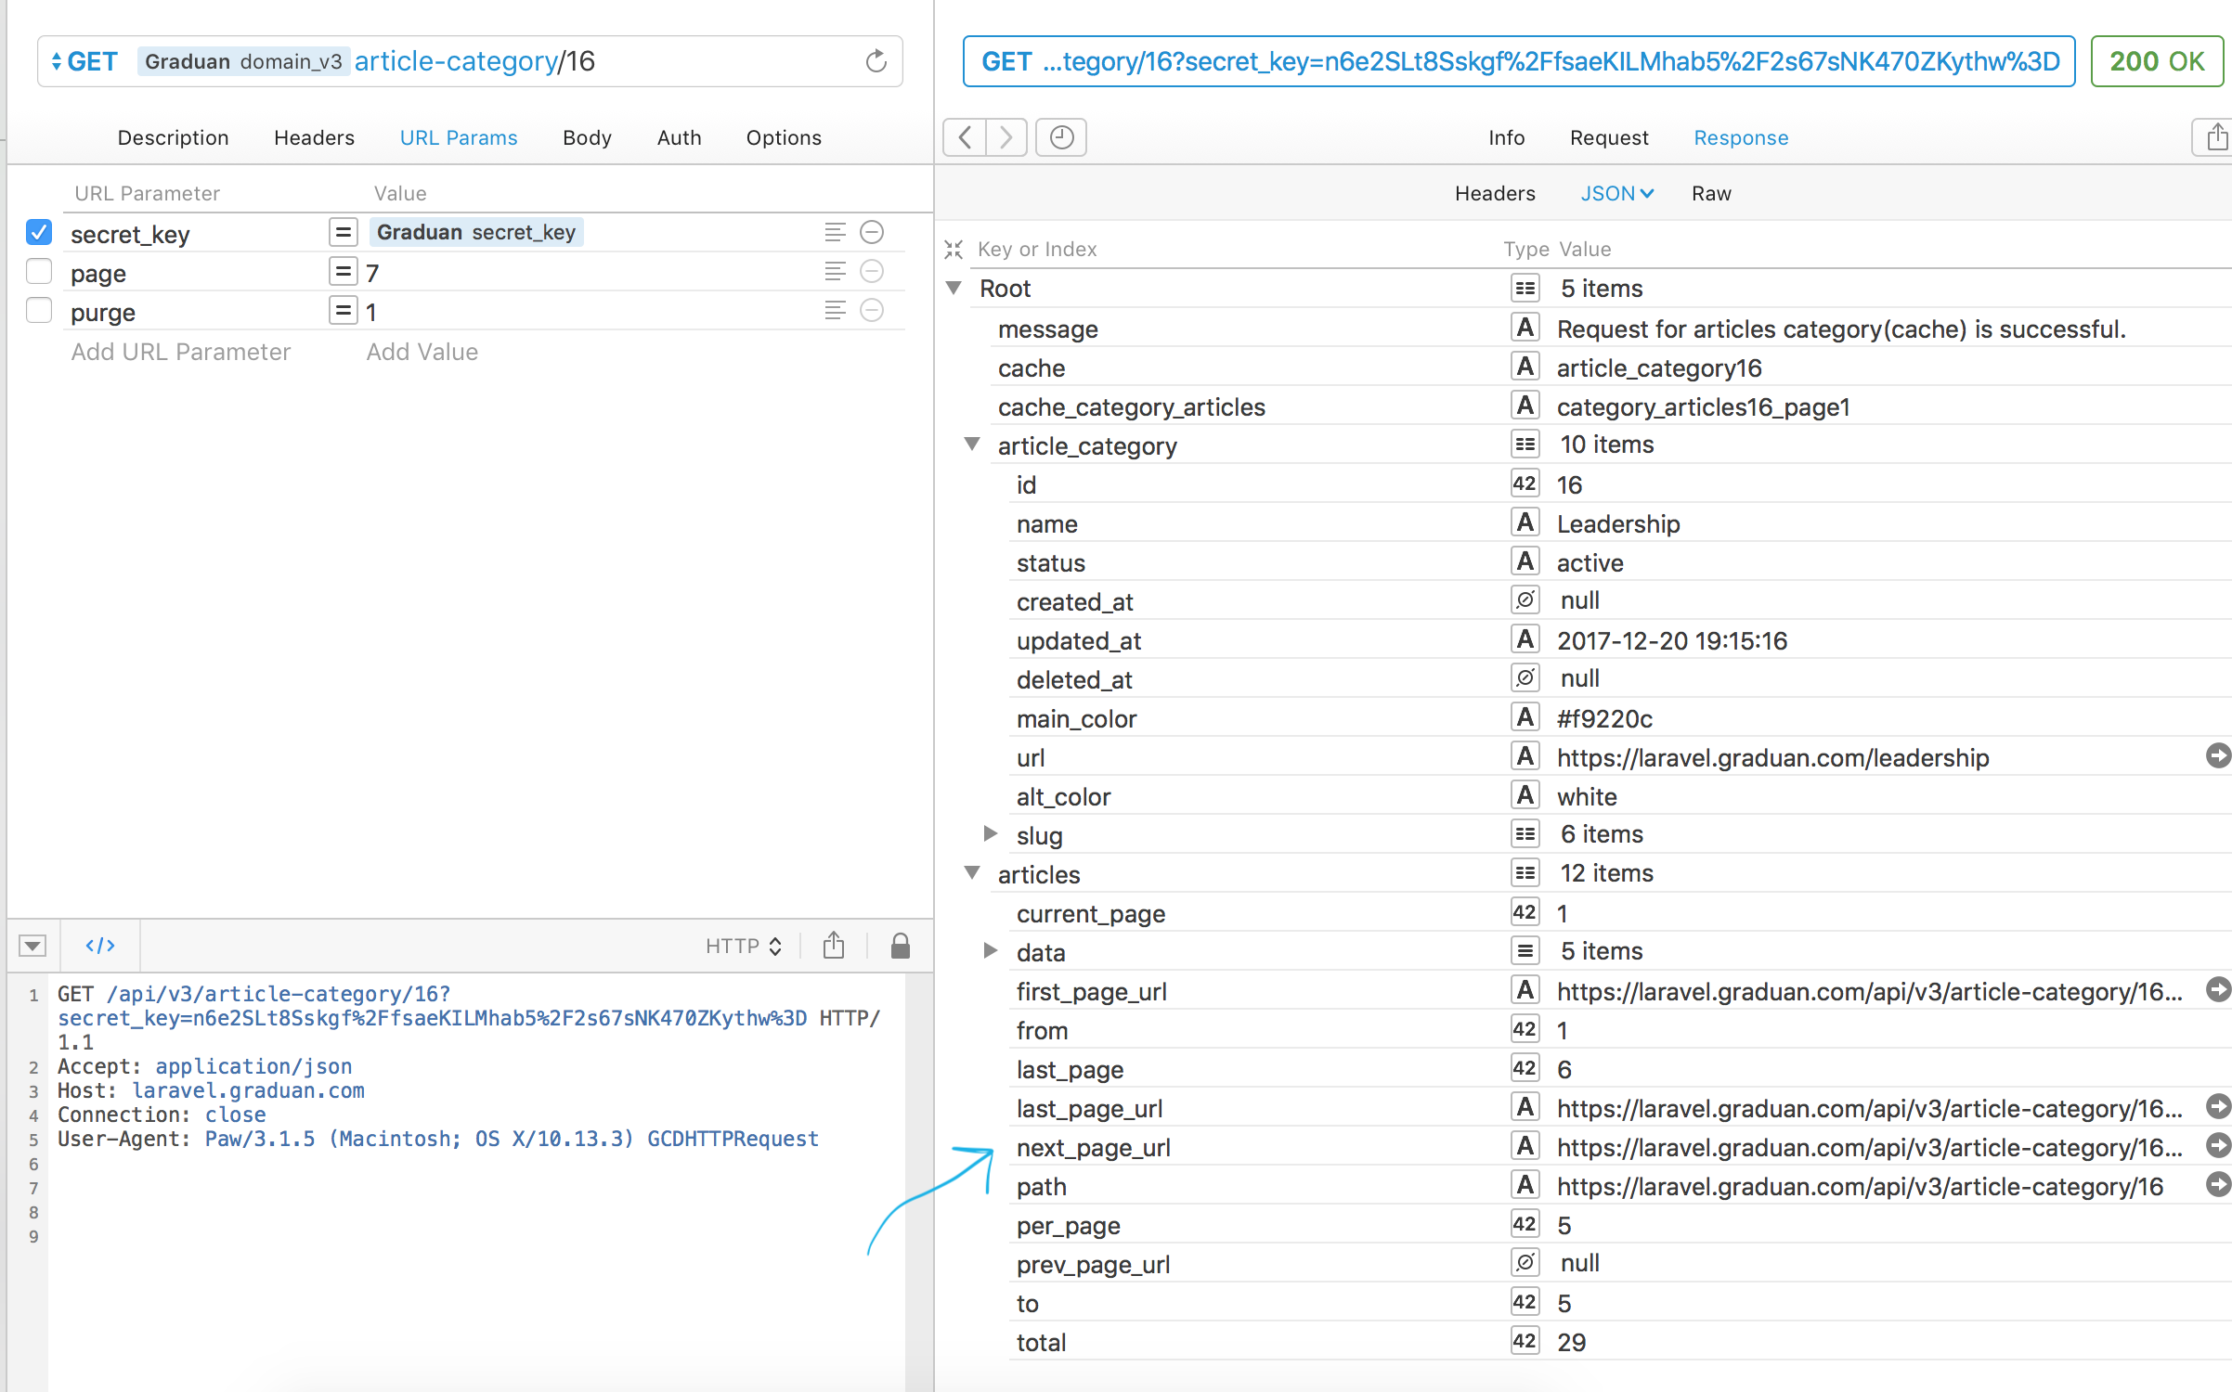Click the 200 OK status button
The height and width of the screenshot is (1392, 2232).
click(x=2156, y=61)
